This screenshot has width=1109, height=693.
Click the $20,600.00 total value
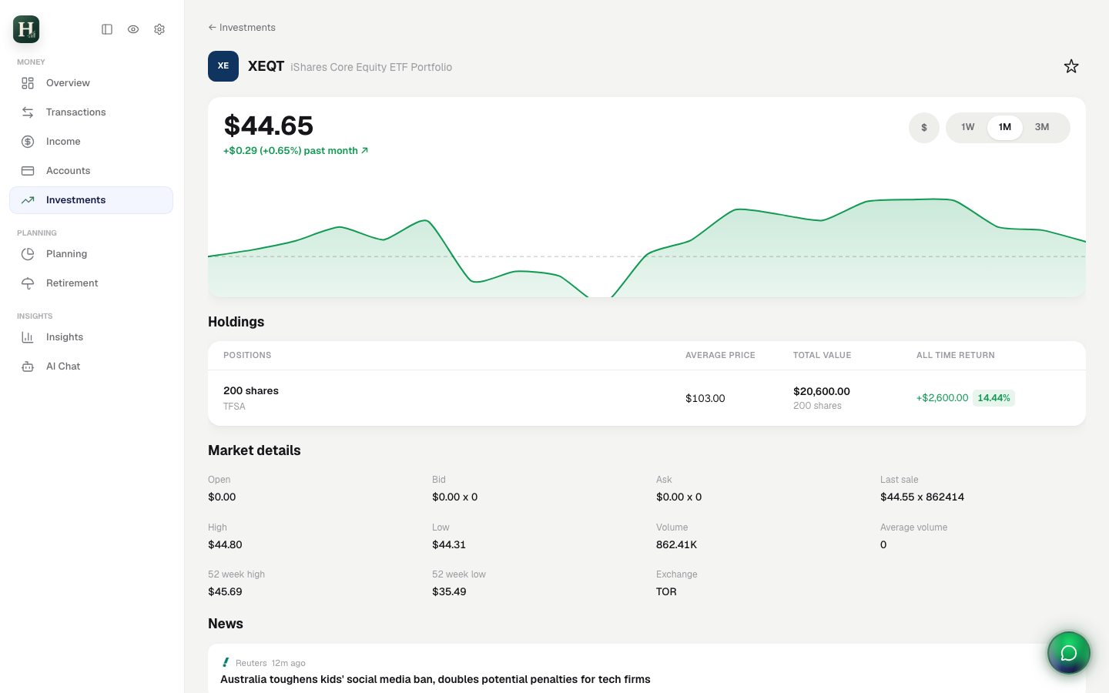pyautogui.click(x=822, y=391)
